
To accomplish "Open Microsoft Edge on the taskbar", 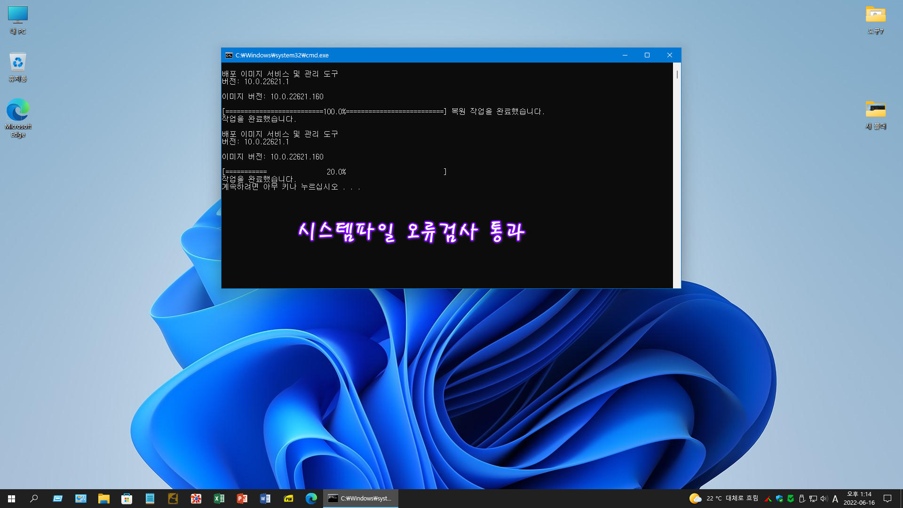I will (x=311, y=499).
